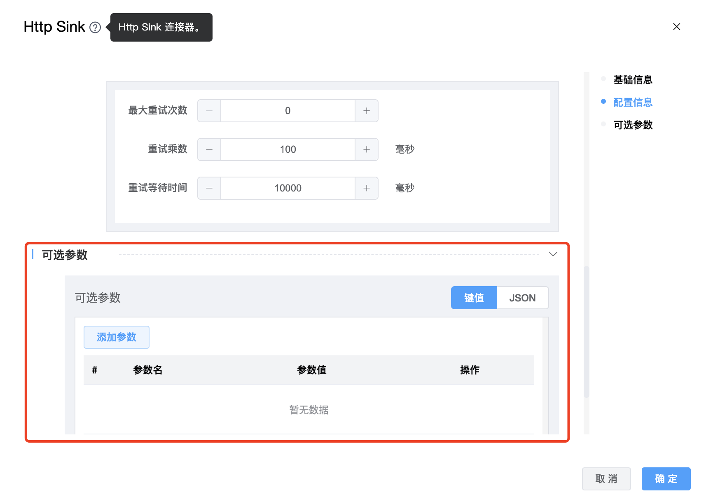Click the 添加参数 button
Image resolution: width=706 pixels, height=504 pixels.
[x=116, y=337]
